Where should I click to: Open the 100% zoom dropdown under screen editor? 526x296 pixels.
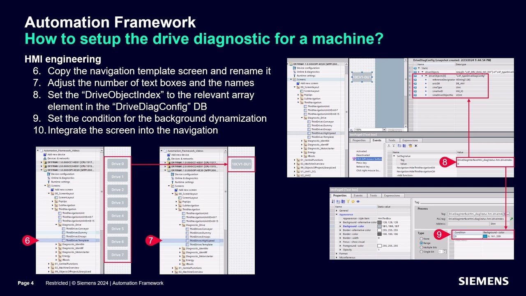pyautogui.click(x=384, y=130)
